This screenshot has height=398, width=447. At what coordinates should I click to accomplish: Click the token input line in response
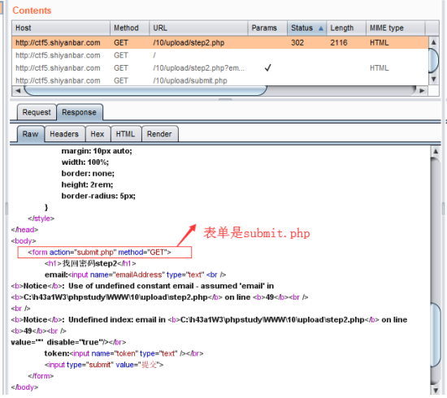click(124, 353)
